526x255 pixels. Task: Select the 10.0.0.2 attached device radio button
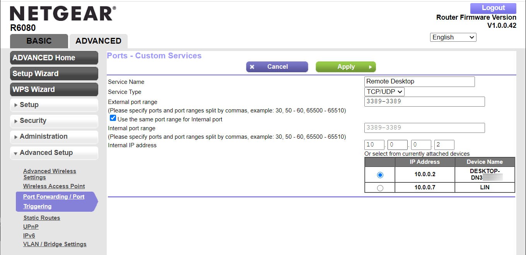tap(379, 175)
